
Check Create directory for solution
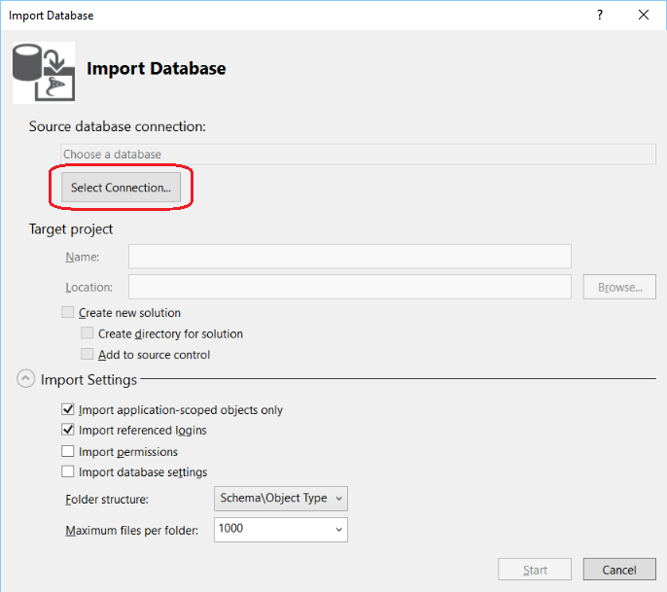[x=88, y=333]
